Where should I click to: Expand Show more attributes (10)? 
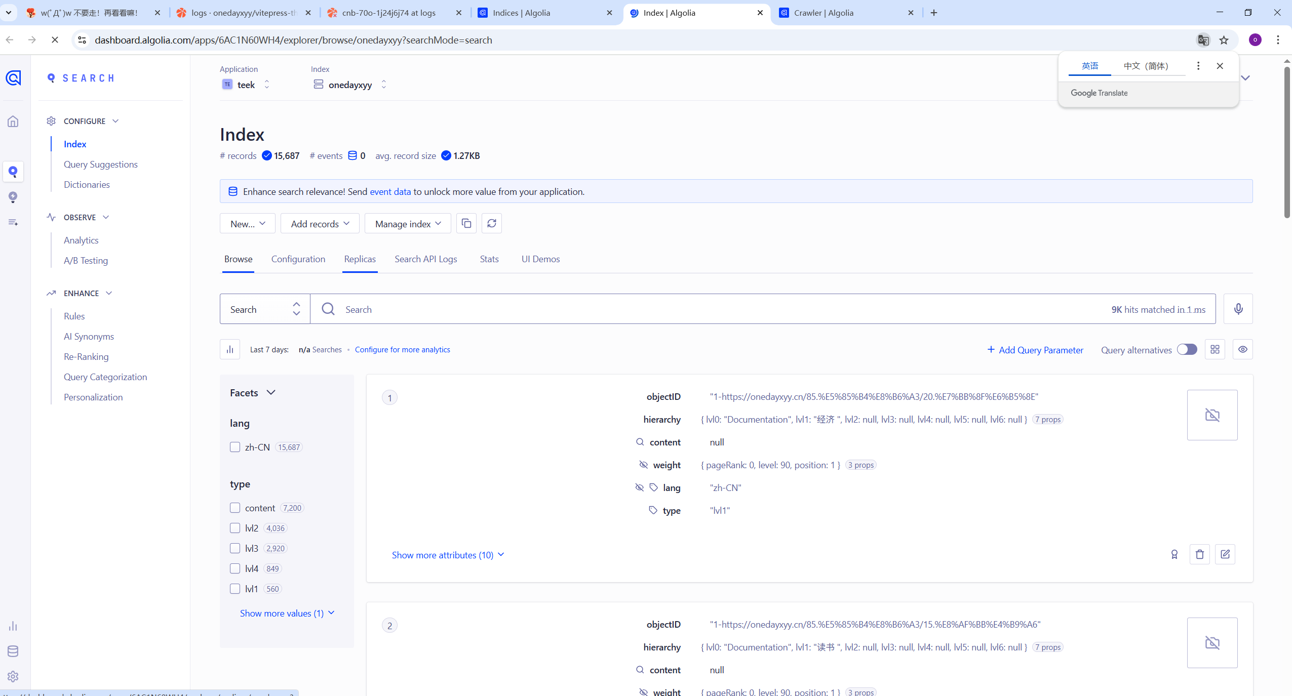tap(448, 555)
